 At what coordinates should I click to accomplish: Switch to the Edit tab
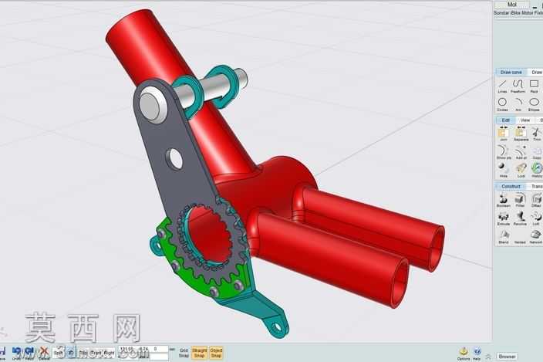tap(506, 120)
